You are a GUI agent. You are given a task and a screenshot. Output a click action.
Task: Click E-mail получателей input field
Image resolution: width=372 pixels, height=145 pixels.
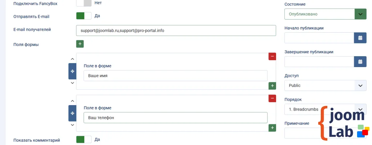tap(176, 30)
